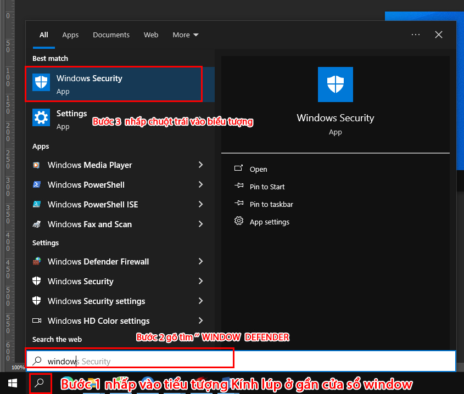This screenshot has width=464, height=394.
Task: Switch to the Apps tab
Action: point(70,35)
